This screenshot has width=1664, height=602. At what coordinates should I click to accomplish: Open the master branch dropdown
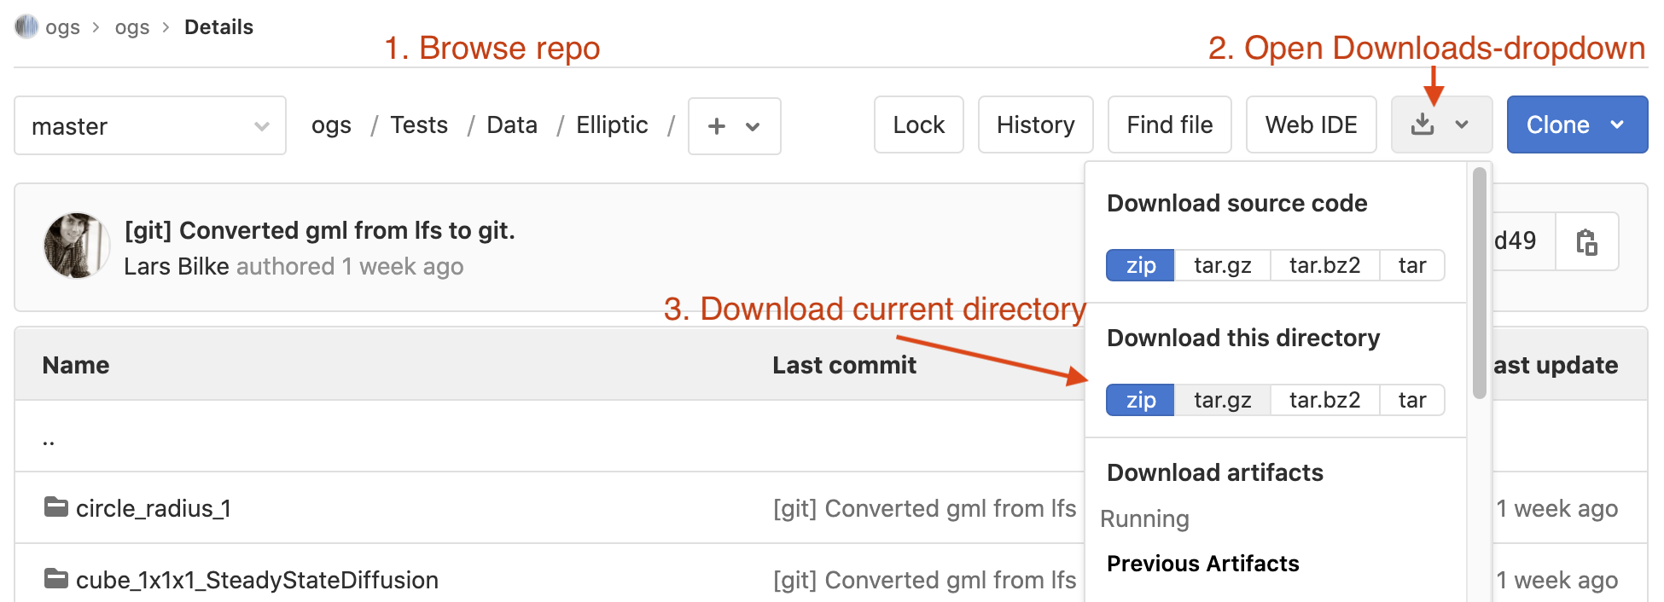point(150,126)
